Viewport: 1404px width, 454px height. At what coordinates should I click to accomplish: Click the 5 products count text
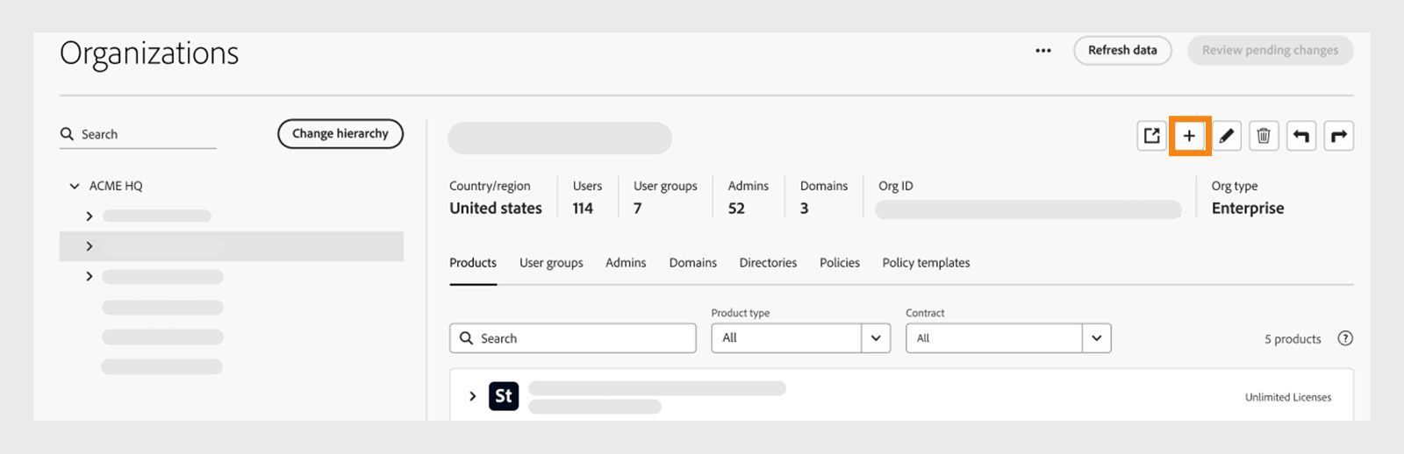click(x=1293, y=339)
